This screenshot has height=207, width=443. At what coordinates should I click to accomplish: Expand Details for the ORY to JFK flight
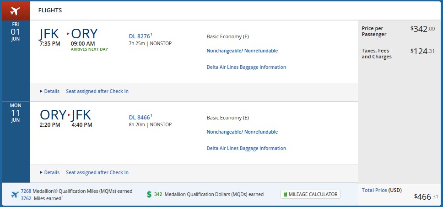[x=50, y=172]
